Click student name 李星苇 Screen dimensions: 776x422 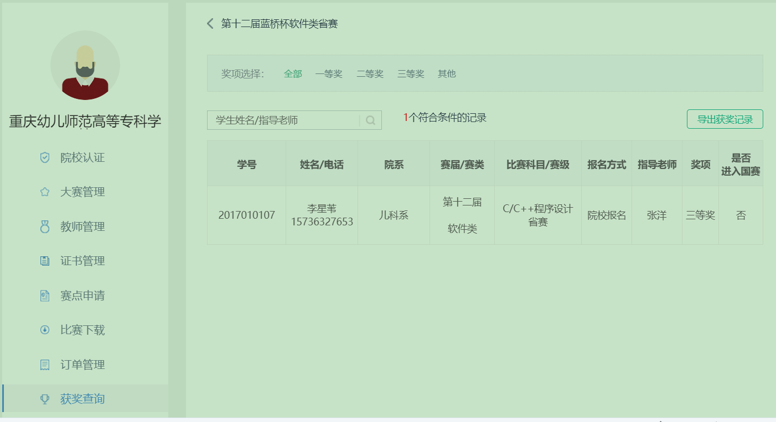(322, 209)
